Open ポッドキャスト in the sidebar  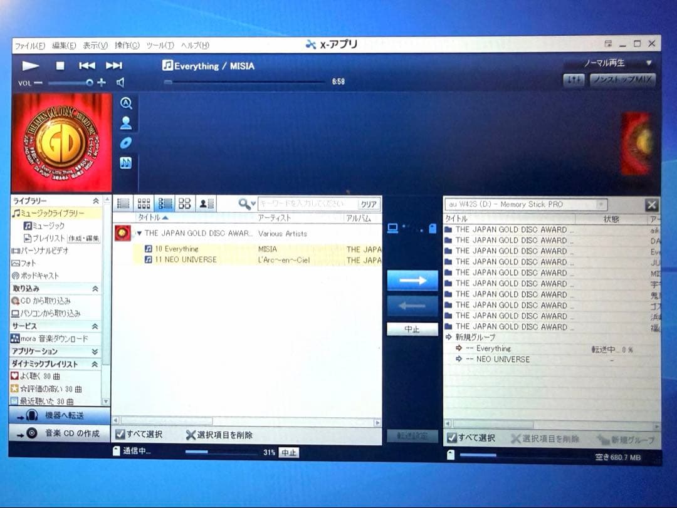click(35, 276)
